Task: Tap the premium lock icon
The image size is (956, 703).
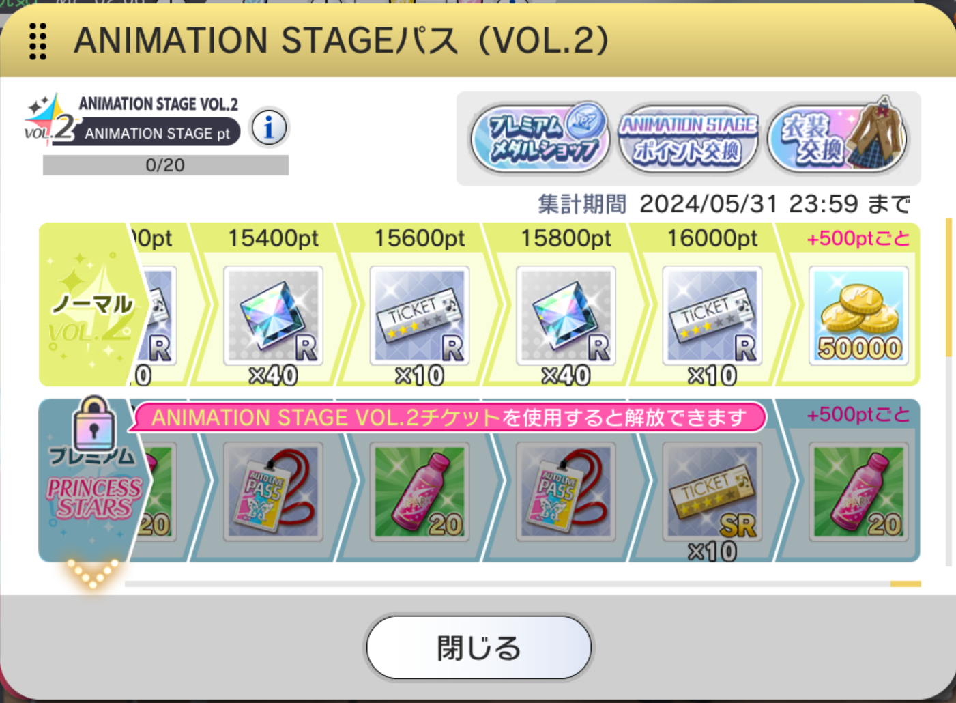Action: tap(93, 423)
